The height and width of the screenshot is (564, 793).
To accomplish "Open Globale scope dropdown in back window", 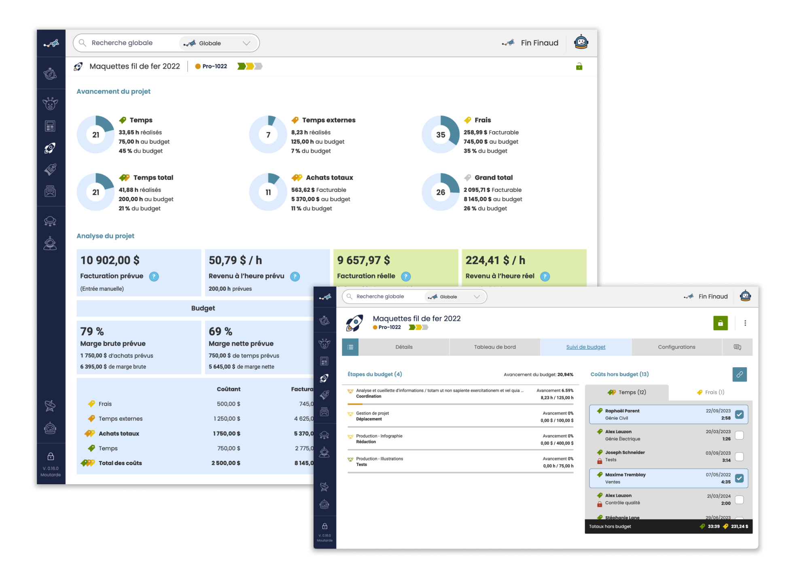I will pyautogui.click(x=218, y=43).
